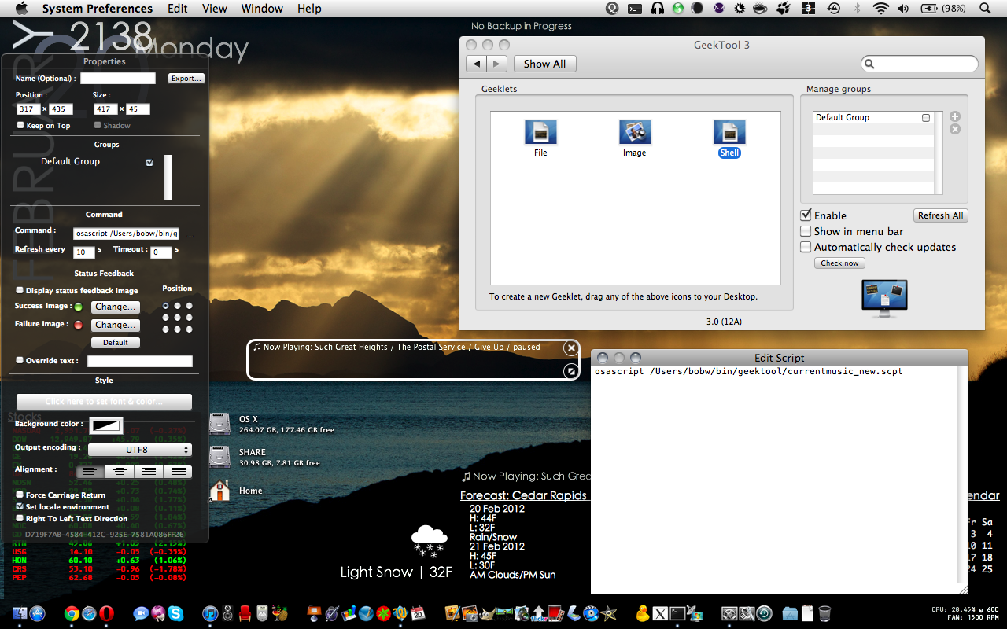
Task: Open Time Machine menu bar icon
Action: tap(832, 9)
